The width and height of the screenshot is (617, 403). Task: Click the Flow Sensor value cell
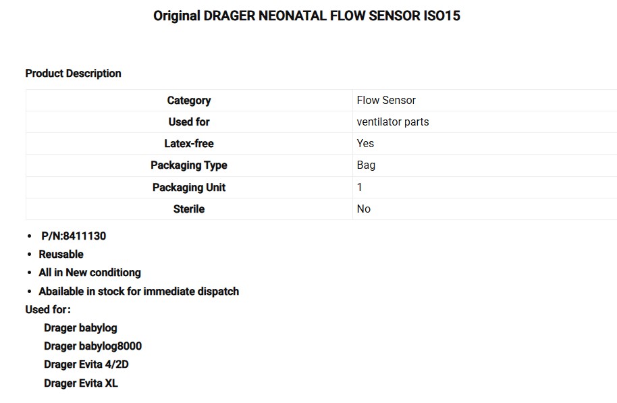click(x=485, y=101)
